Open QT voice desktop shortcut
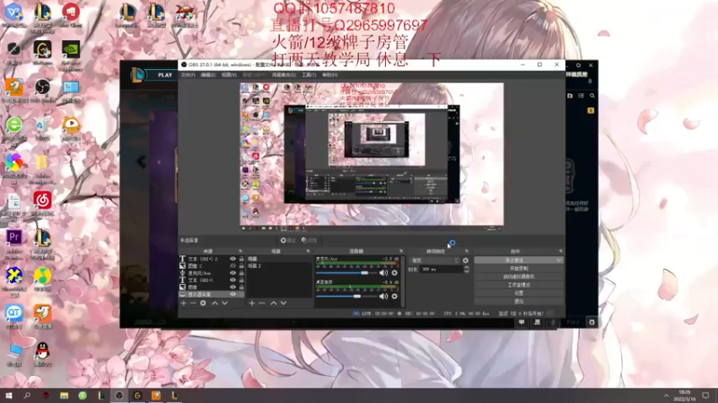Viewport: 718px width, 403px height. point(14,316)
